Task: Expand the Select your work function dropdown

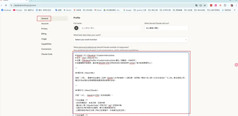Action: pyautogui.click(x=131, y=40)
